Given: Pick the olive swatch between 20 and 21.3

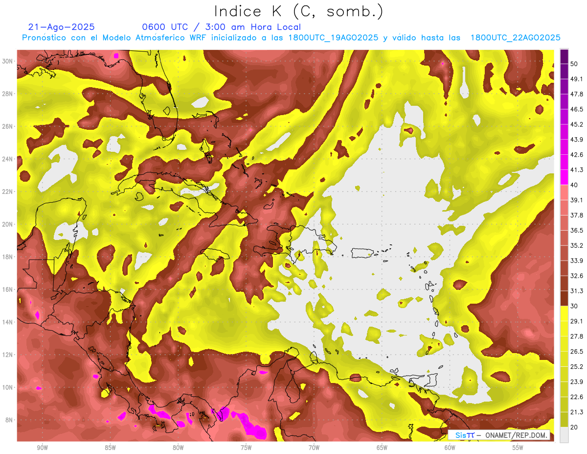Looking at the screenshot, I should 564,419.
